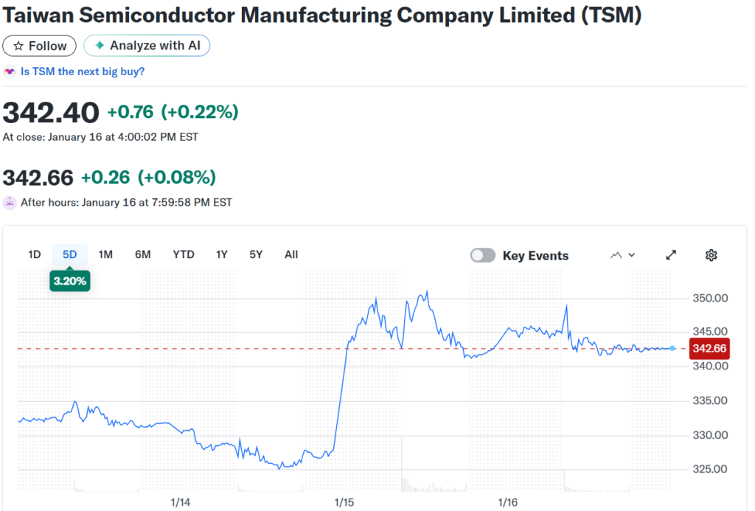This screenshot has height=511, width=755.
Task: Open Analyze with AI sparkle button
Action: coord(147,46)
